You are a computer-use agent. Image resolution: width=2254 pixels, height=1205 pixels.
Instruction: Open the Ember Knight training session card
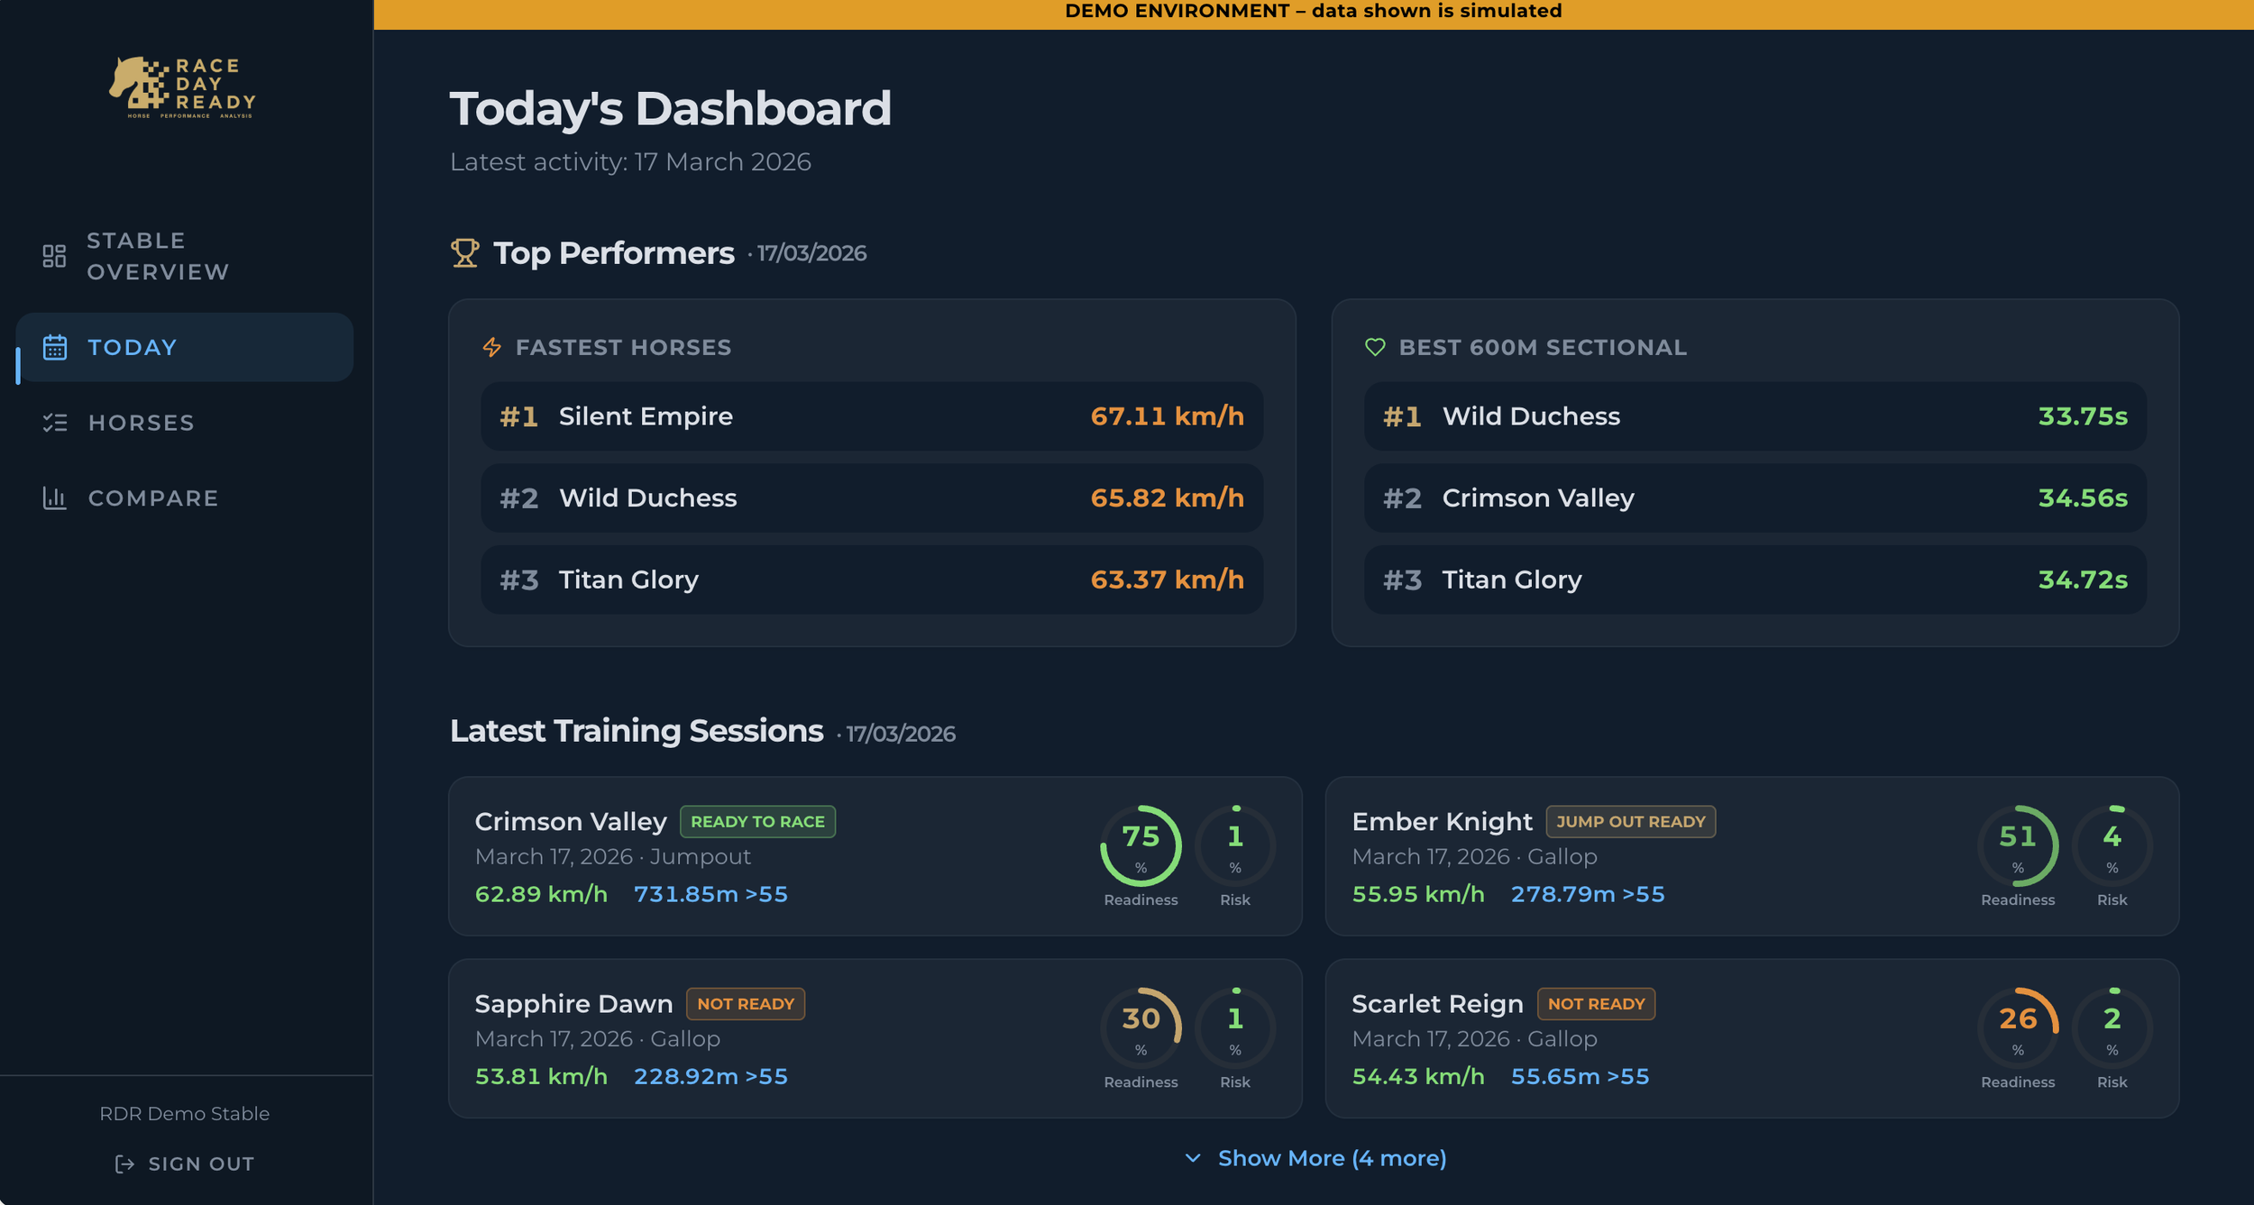tap(1751, 856)
